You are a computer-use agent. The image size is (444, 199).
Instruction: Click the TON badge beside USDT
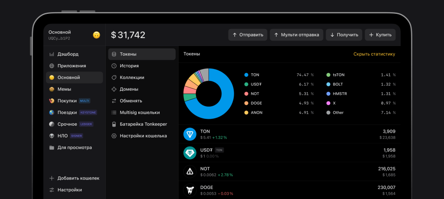click(x=219, y=150)
